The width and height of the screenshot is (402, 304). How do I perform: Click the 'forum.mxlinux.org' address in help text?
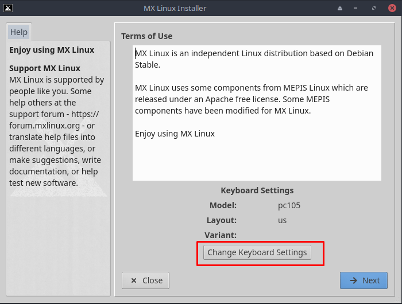(x=45, y=126)
